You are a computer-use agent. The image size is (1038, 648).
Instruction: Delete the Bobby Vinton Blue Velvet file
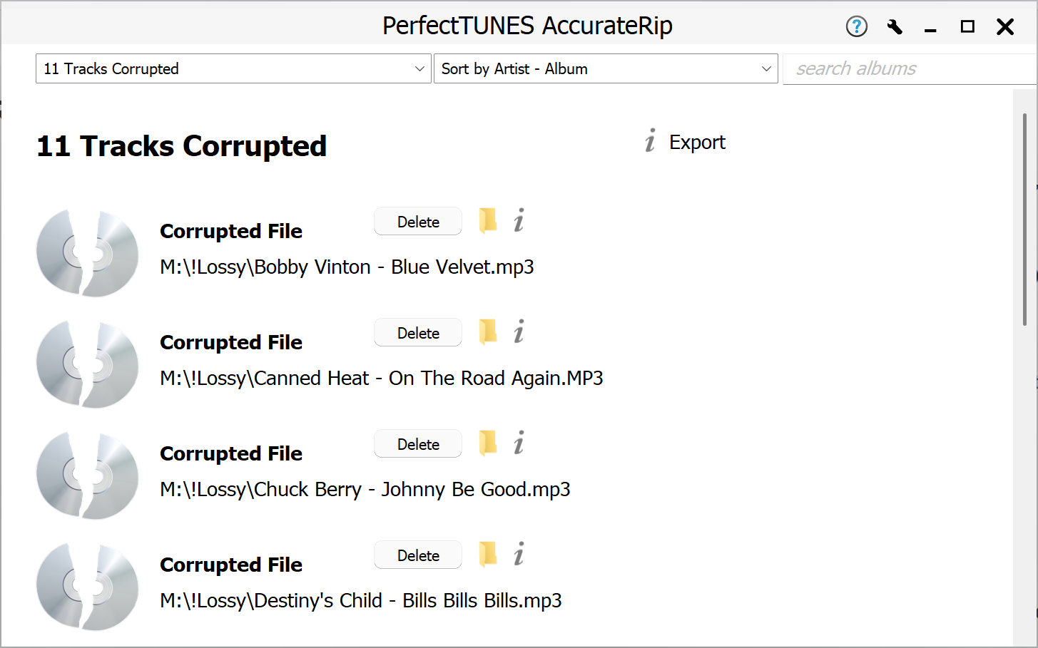coord(418,222)
